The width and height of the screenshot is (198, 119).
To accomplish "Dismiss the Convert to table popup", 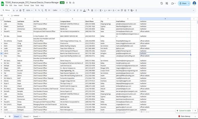I will (195, 111).
